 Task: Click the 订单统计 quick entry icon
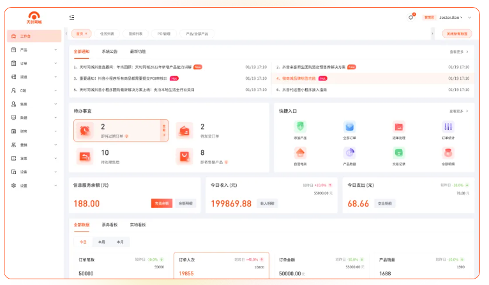coord(448,127)
